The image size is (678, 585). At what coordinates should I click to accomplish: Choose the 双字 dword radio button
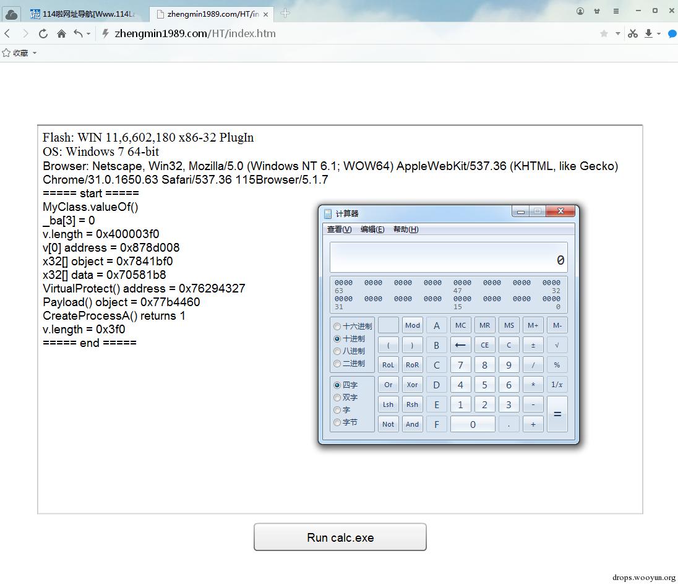coord(337,398)
